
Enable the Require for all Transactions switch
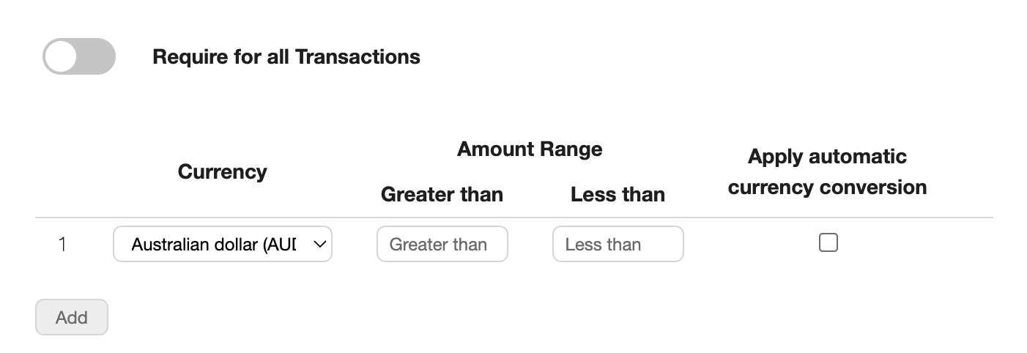coord(79,56)
